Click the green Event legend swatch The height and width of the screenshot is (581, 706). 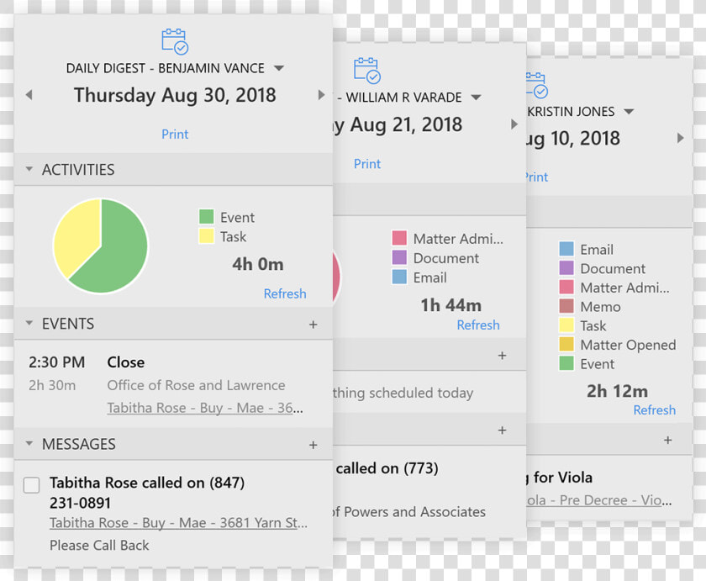click(206, 217)
